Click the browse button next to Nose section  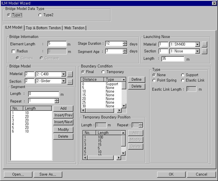click(x=204, y=51)
